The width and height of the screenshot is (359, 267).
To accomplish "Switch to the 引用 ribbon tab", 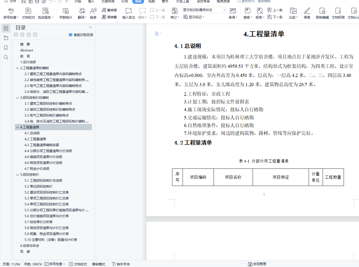I will (x=125, y=2).
